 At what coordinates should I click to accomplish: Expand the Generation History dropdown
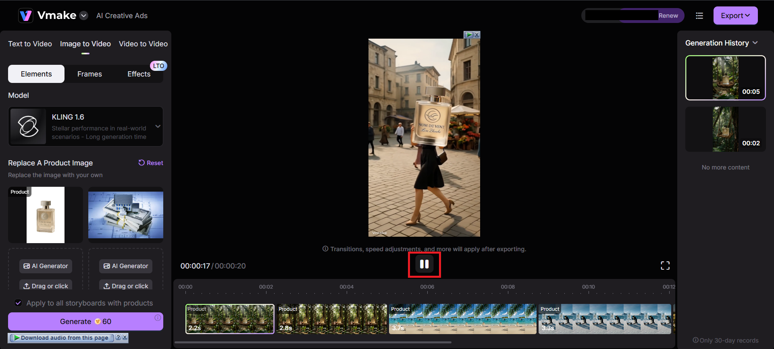pos(755,43)
